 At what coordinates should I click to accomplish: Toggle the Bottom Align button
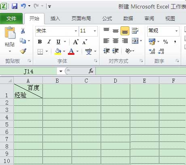[125, 31]
